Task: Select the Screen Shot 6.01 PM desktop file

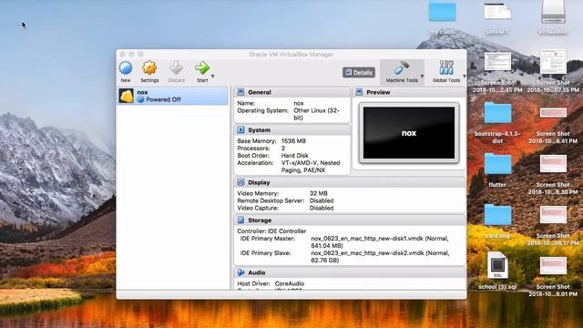Action: click(x=553, y=265)
